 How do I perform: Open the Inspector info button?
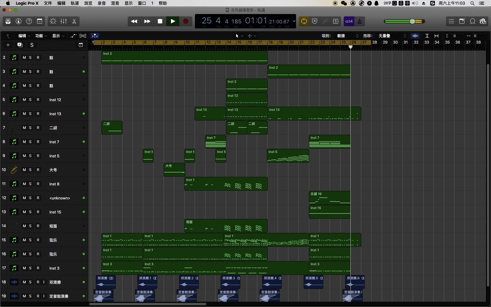(19, 21)
